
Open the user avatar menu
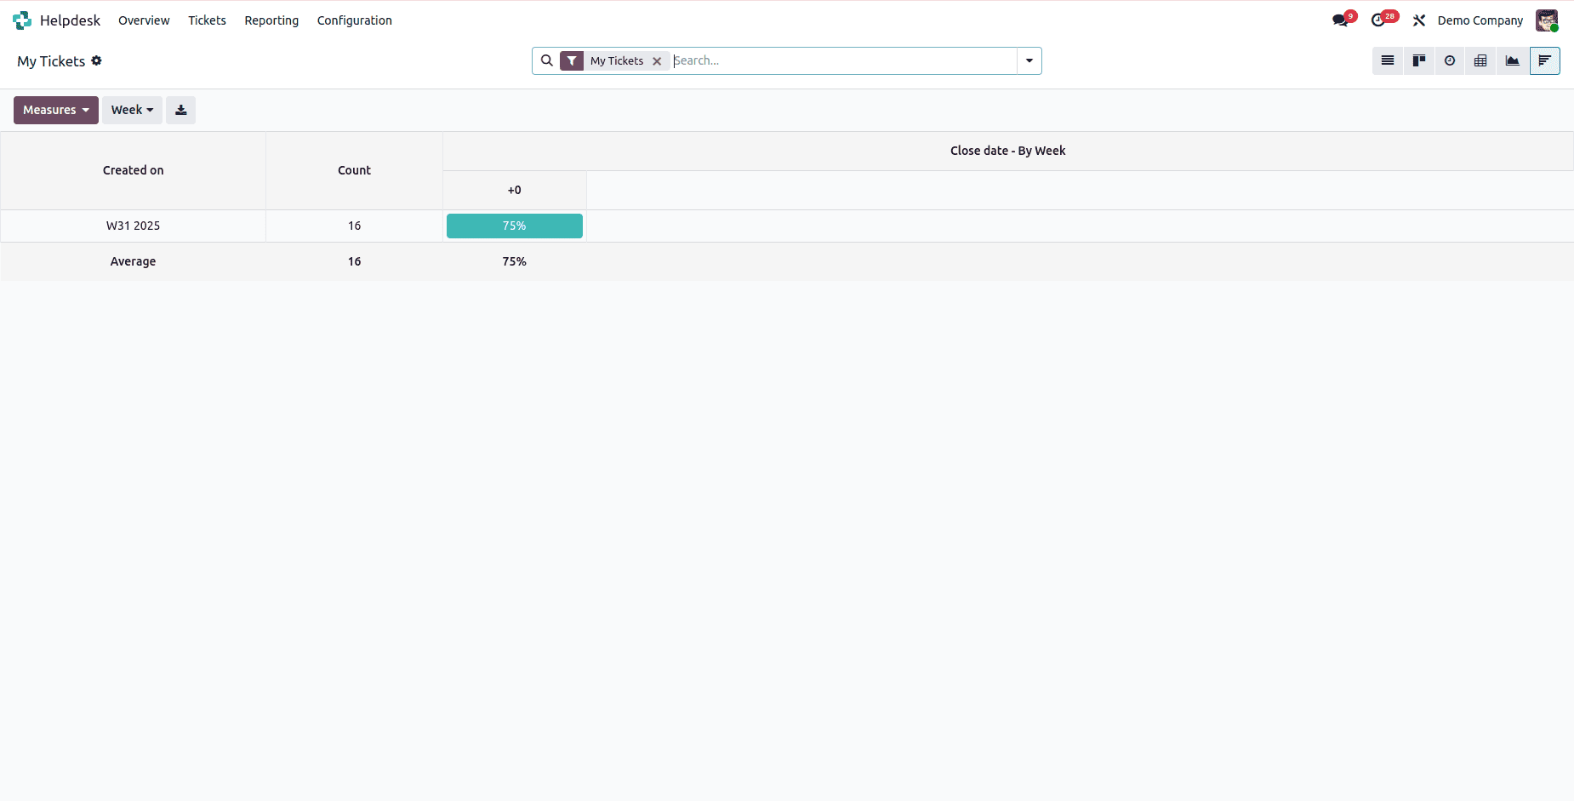point(1547,20)
